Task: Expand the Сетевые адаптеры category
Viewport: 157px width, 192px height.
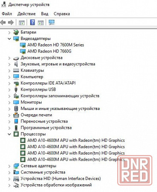Action: coord(9,166)
